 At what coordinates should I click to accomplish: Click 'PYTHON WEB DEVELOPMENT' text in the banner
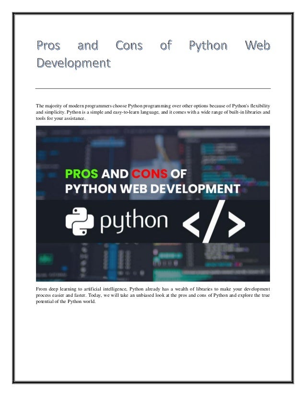click(153, 189)
